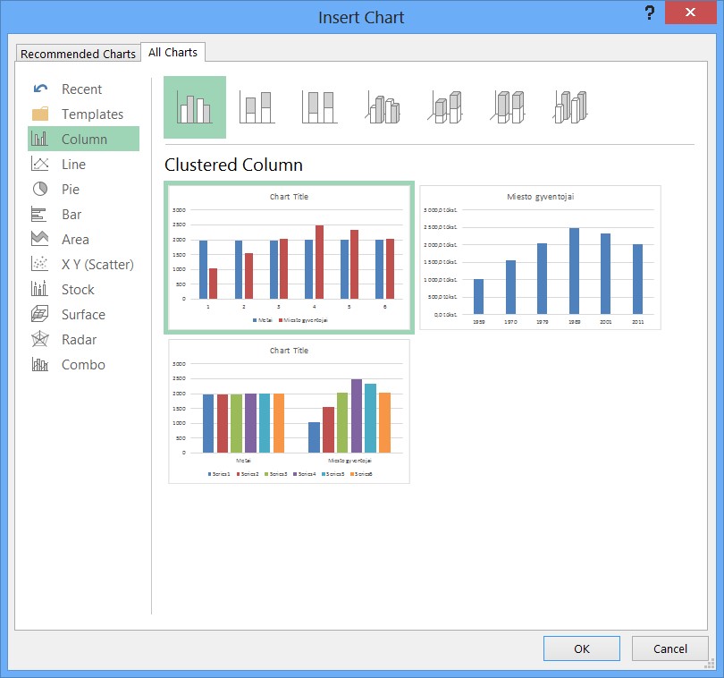
Task: Choose the multicolor series chart preview
Action: [x=289, y=411]
